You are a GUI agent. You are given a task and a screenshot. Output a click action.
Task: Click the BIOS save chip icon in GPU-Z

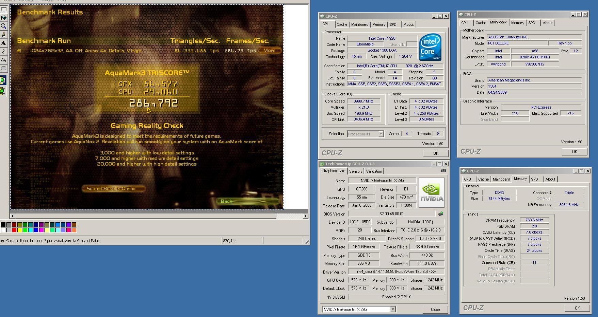441,214
